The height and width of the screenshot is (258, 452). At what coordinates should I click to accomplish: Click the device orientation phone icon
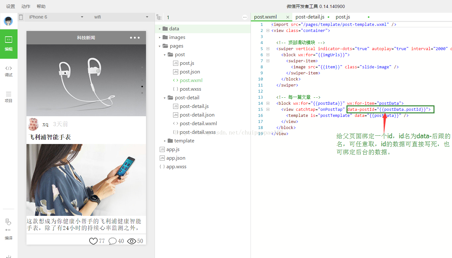(21, 17)
